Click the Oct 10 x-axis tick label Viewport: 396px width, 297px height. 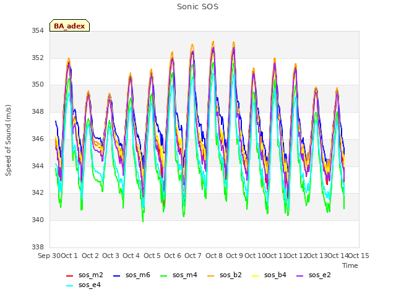[255, 256]
